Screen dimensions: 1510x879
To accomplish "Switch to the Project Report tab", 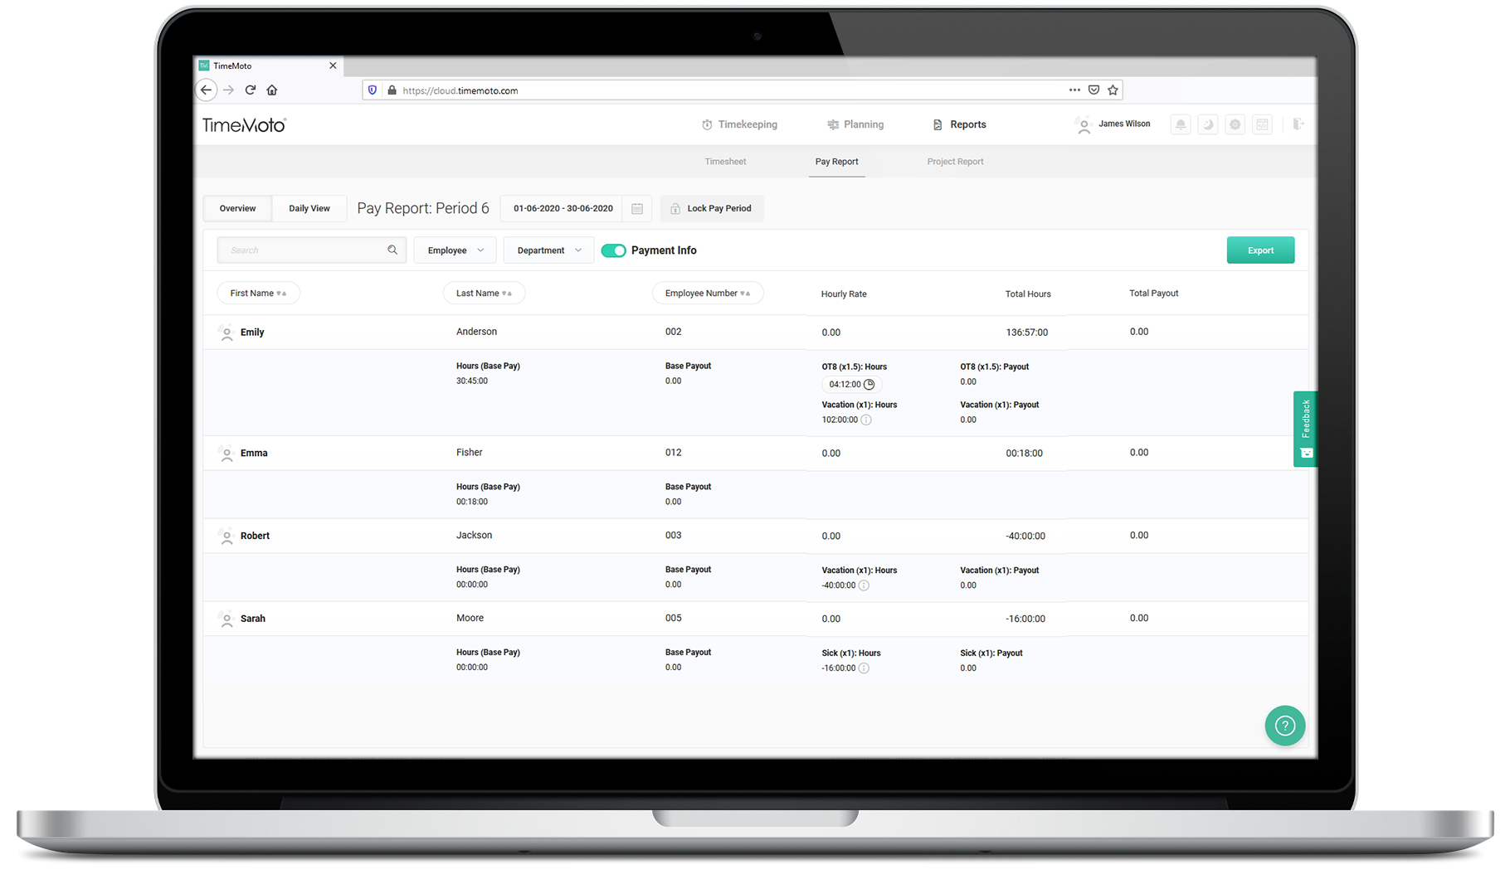I will 955,162.
